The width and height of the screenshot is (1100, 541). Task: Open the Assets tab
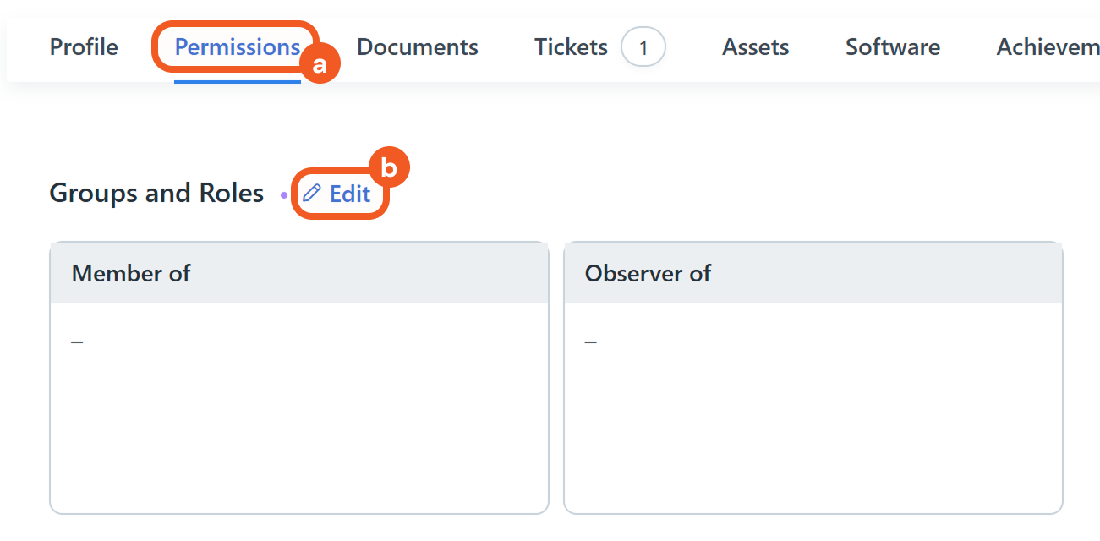(x=755, y=47)
